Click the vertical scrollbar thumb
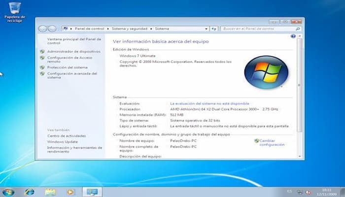The width and height of the screenshot is (345, 197). pos(300,85)
